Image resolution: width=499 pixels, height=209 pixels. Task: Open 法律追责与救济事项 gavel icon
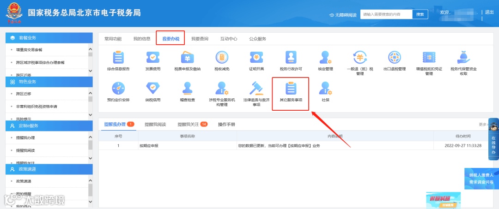tap(256, 88)
